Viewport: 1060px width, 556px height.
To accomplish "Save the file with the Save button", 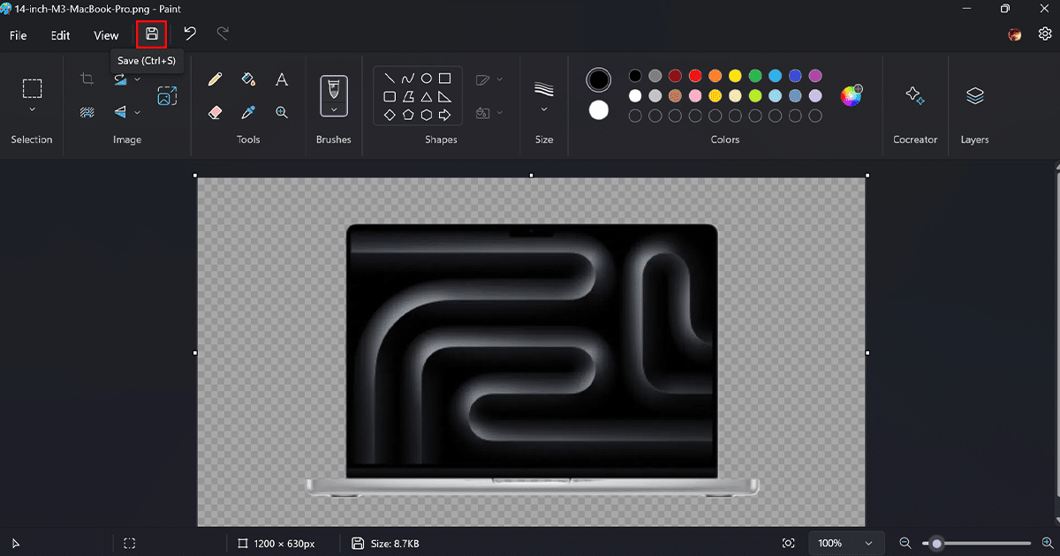I will click(151, 34).
